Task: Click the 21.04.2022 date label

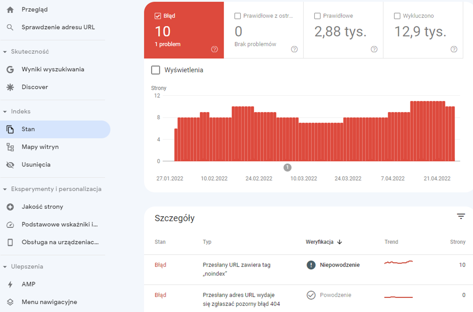Action: pos(437,179)
